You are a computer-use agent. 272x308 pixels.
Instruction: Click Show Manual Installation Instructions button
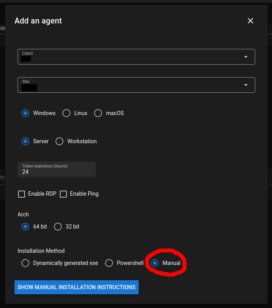click(x=77, y=287)
